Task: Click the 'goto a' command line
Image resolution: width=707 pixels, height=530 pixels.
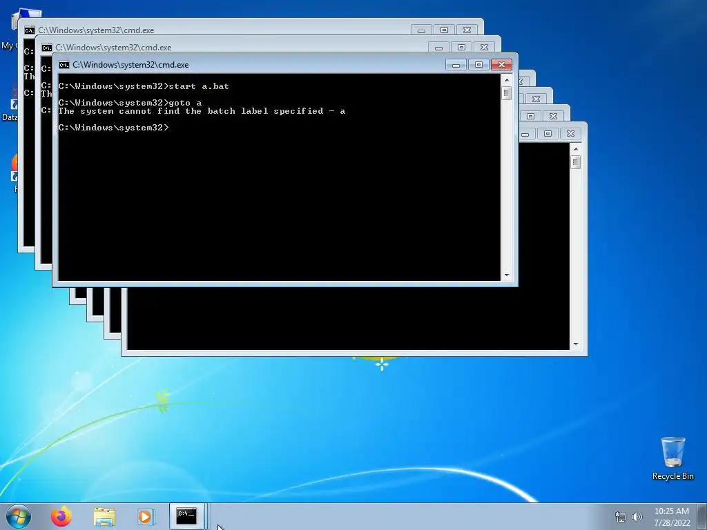Action: point(130,103)
